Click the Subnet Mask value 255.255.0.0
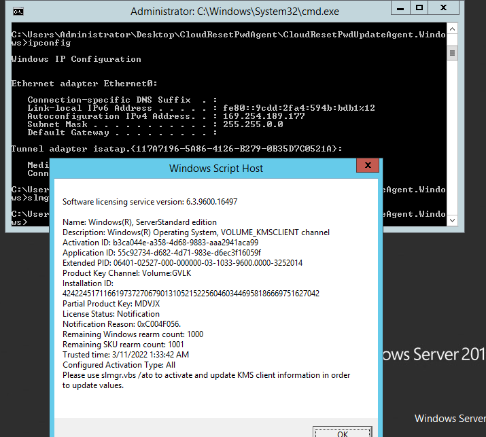The width and height of the screenshot is (486, 437). click(253, 124)
